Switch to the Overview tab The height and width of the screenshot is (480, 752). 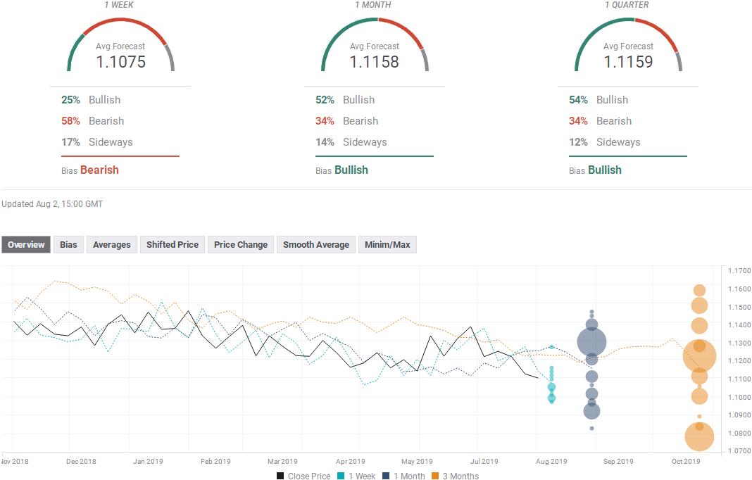pyautogui.click(x=26, y=245)
